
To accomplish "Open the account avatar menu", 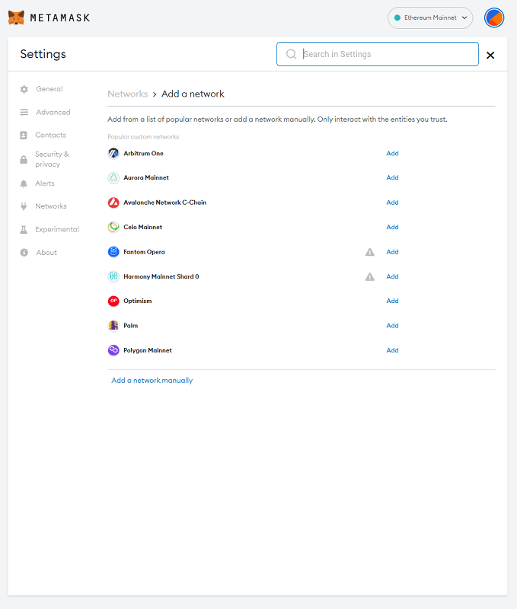I will 493,18.
